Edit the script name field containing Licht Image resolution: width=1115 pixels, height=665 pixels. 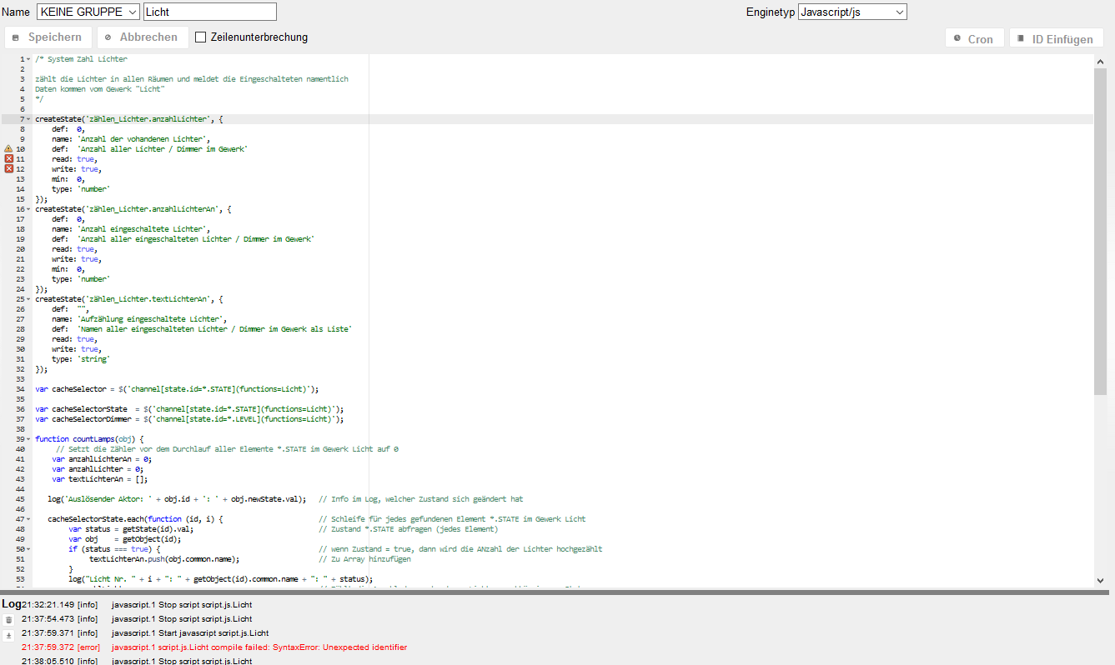click(x=209, y=12)
